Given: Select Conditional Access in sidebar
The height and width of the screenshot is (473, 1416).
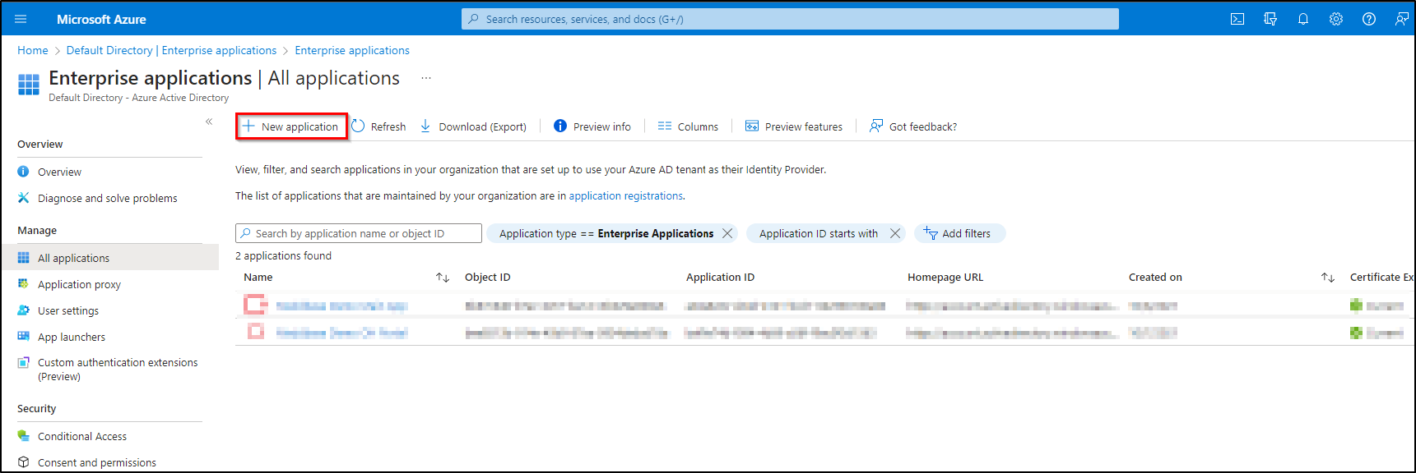Looking at the screenshot, I should click(81, 436).
